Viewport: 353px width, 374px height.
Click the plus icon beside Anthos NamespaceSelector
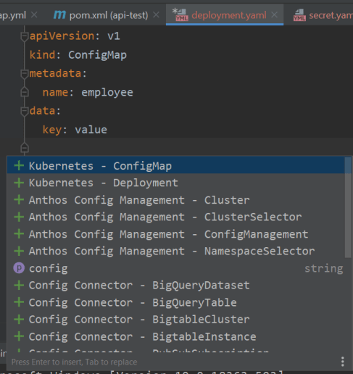(x=19, y=252)
